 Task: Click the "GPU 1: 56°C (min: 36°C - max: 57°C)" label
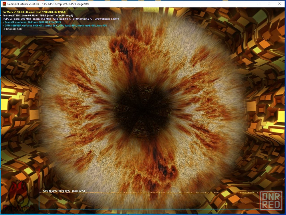[64, 191]
